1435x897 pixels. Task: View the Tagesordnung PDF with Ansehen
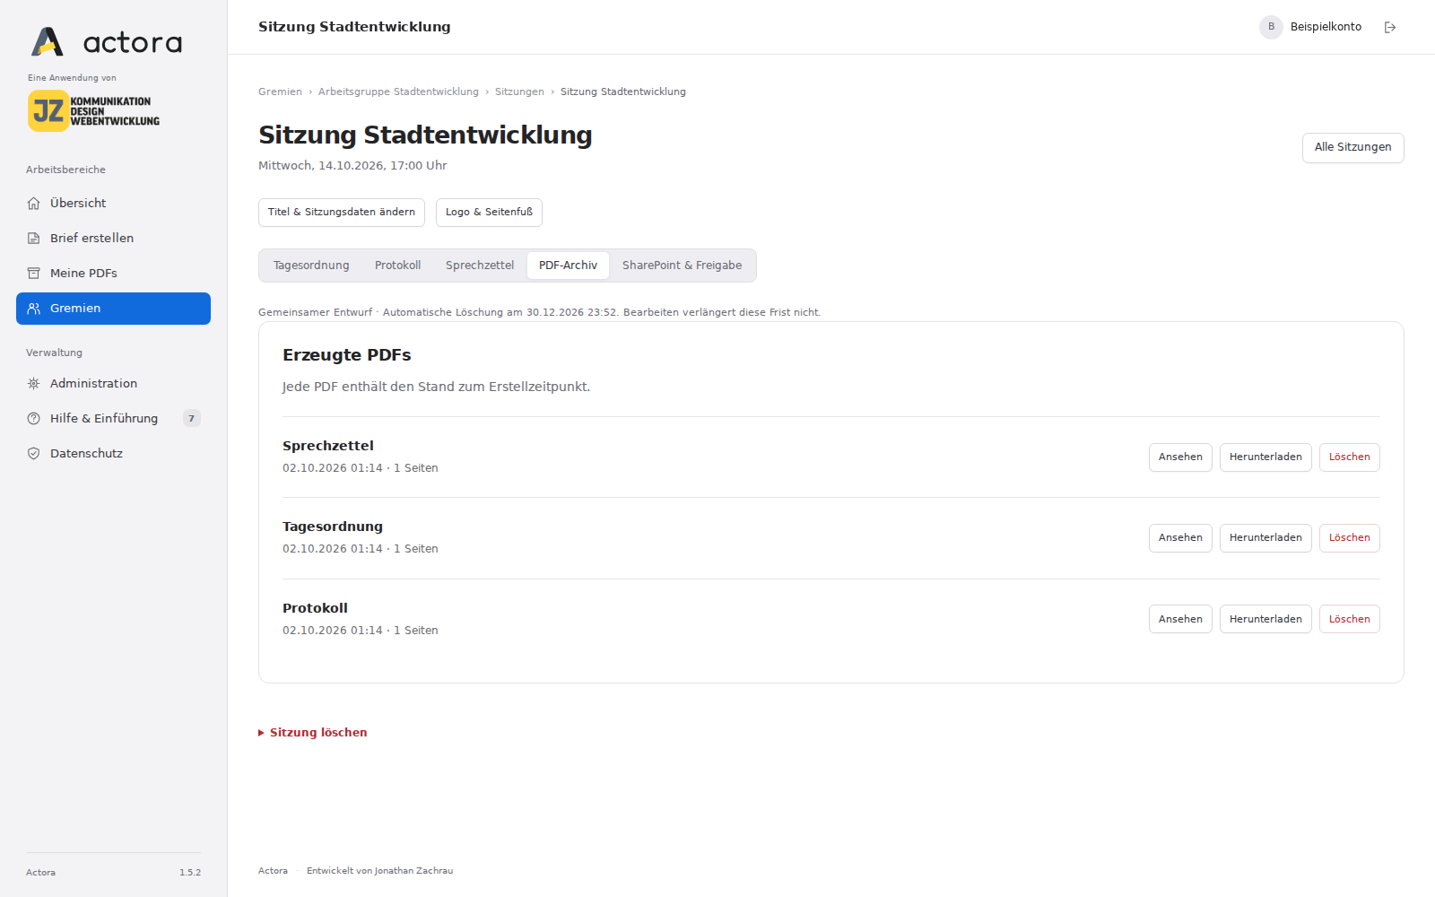point(1180,538)
